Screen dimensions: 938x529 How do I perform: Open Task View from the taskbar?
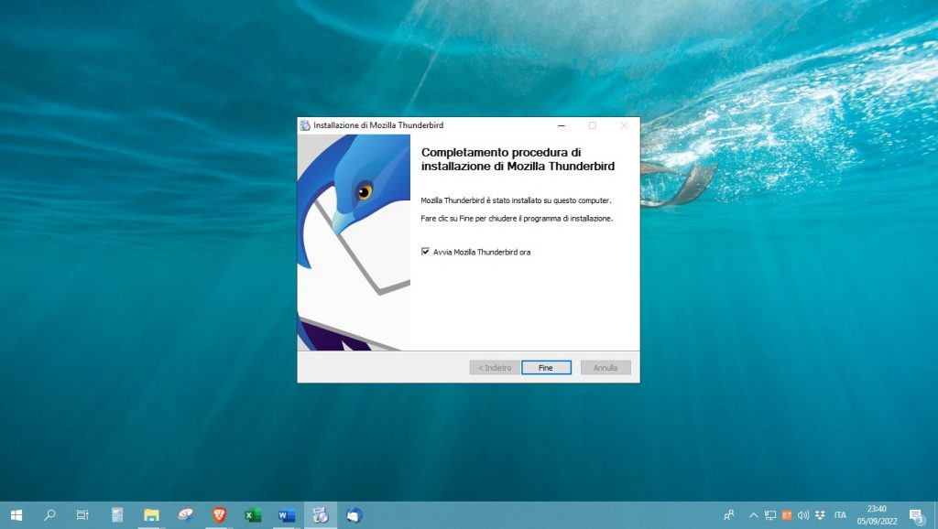[x=82, y=515]
